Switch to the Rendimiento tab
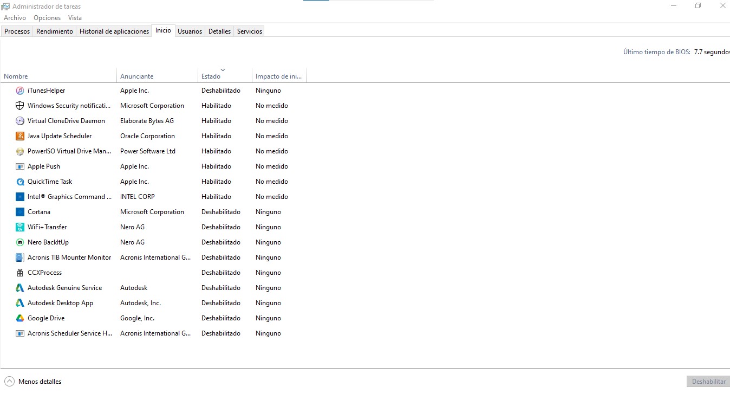730x393 pixels. pos(55,31)
